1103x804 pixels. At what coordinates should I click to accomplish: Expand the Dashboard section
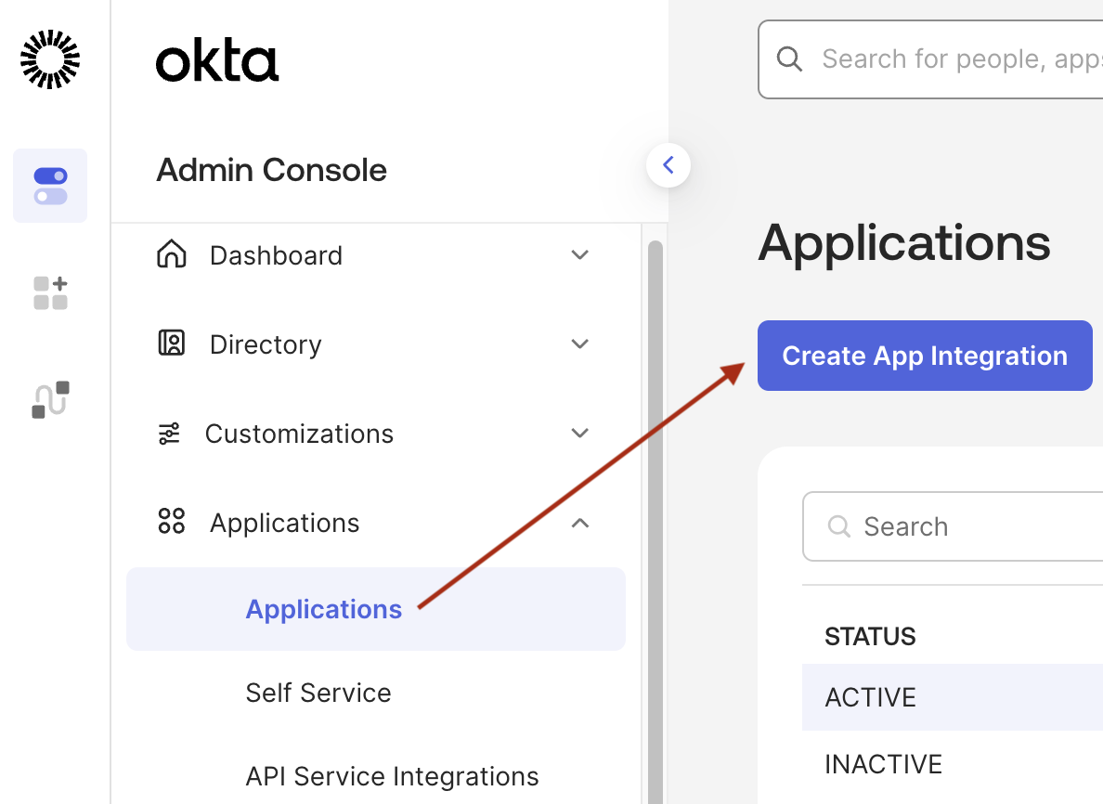579,254
